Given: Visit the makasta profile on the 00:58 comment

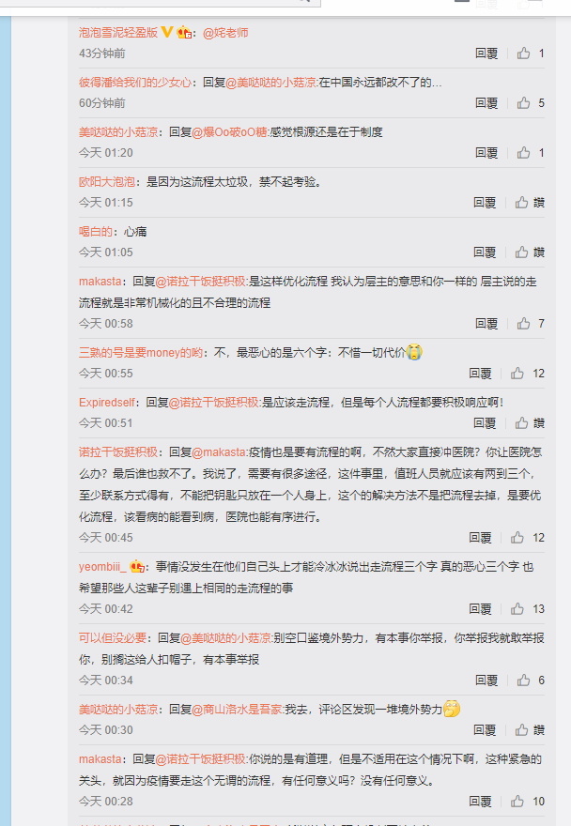Looking at the screenshot, I should [100, 282].
